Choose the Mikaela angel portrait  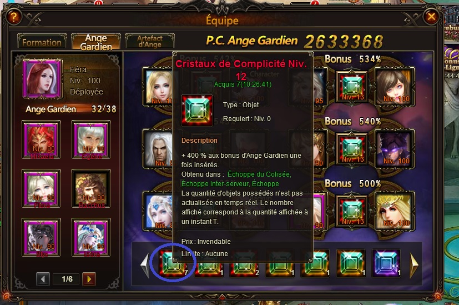(41, 139)
